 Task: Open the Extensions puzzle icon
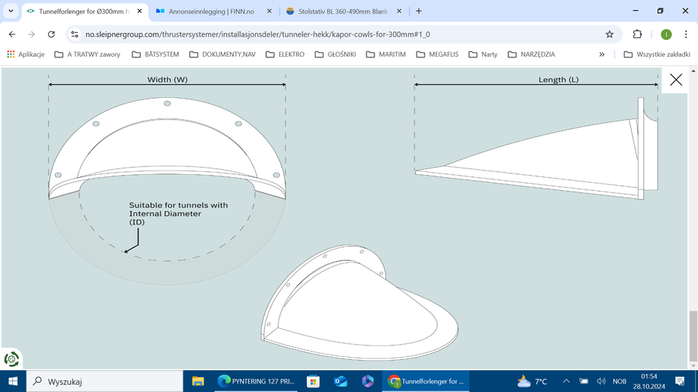pyautogui.click(x=638, y=34)
